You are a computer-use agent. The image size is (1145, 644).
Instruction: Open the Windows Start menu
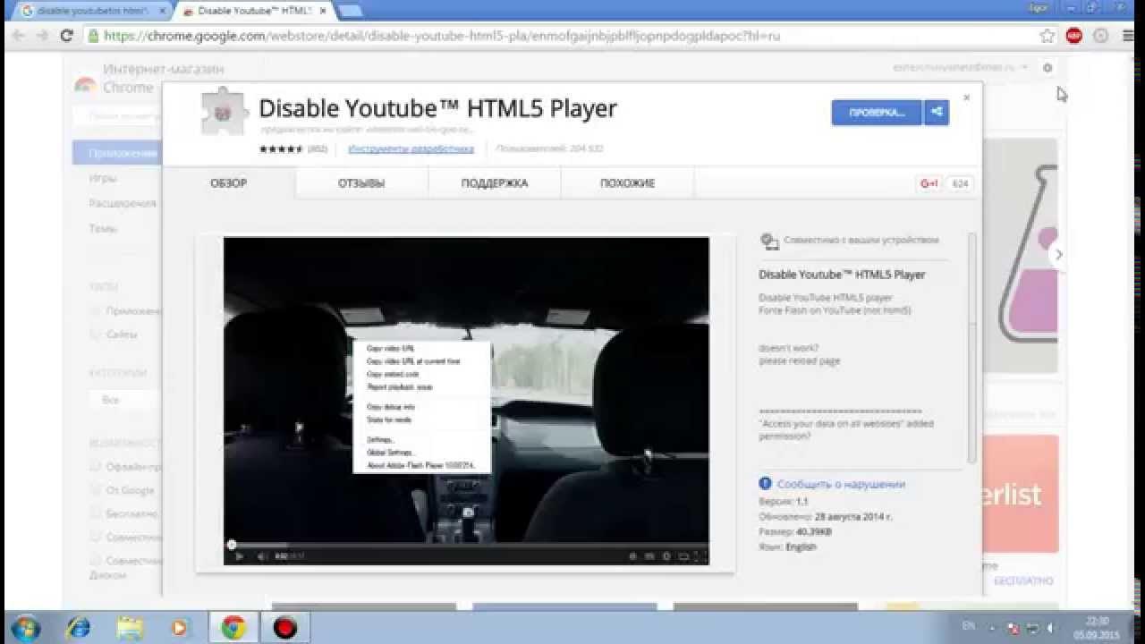pyautogui.click(x=24, y=627)
